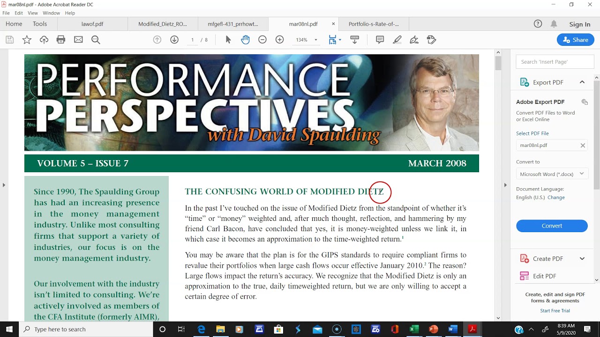This screenshot has height=337, width=600.
Task: Open the find text magnifier tool
Action: (96, 40)
